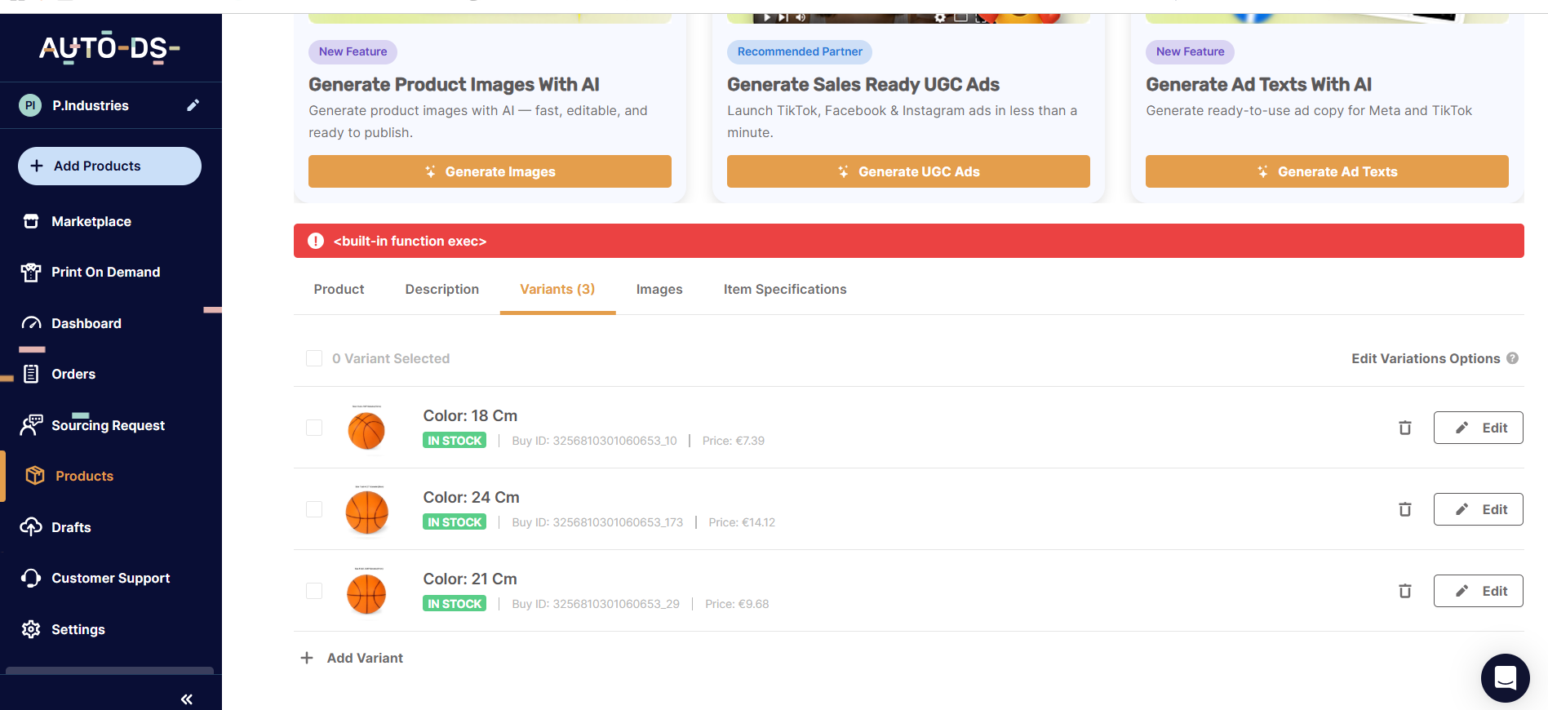Switch to the Images tab
Screen dimensions: 1548x710
(659, 289)
